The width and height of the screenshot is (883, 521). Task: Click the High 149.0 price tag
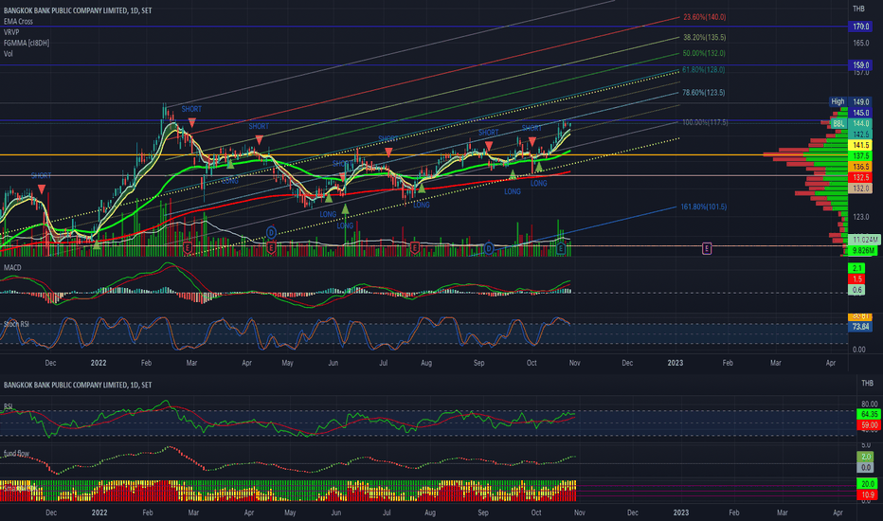click(x=851, y=102)
